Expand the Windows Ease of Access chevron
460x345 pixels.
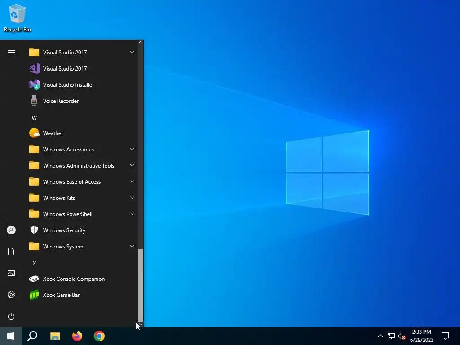[x=132, y=181]
